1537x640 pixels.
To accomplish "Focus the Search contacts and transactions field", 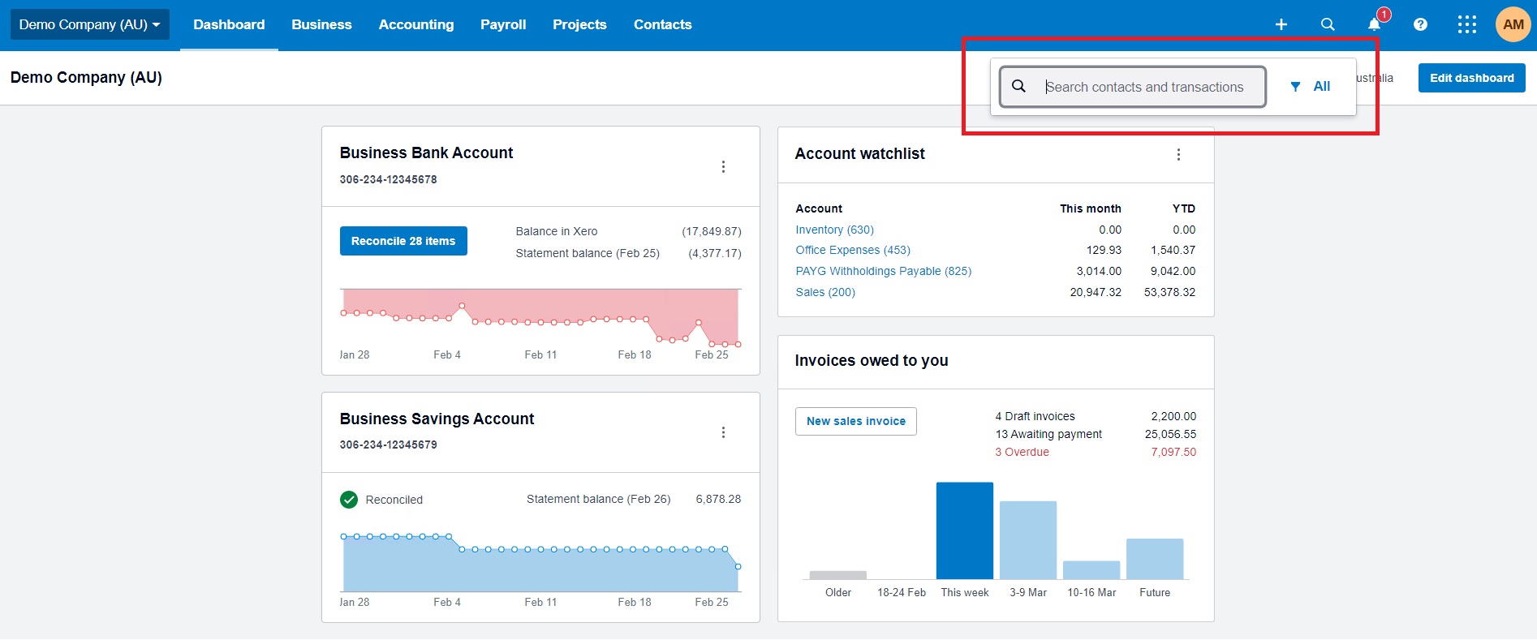I will click(1132, 87).
